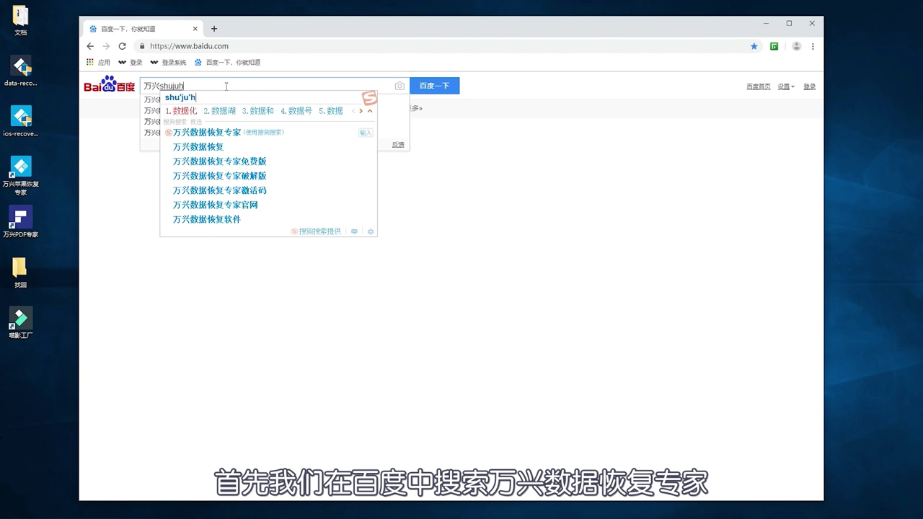
Task: Go to next candidate page arrow
Action: pyautogui.click(x=361, y=111)
